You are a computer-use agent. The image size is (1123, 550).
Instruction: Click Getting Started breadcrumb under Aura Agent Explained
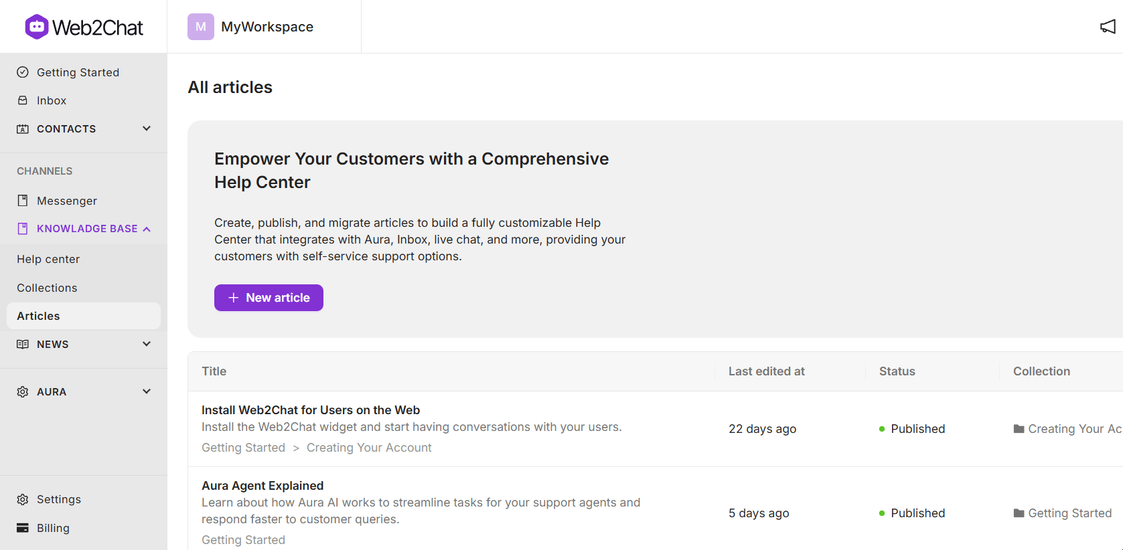coord(243,540)
